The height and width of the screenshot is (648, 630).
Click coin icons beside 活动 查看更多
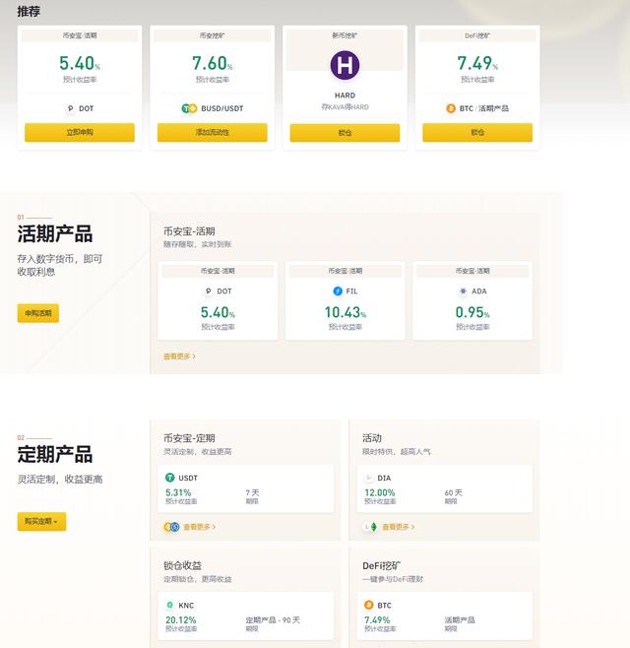(x=370, y=527)
